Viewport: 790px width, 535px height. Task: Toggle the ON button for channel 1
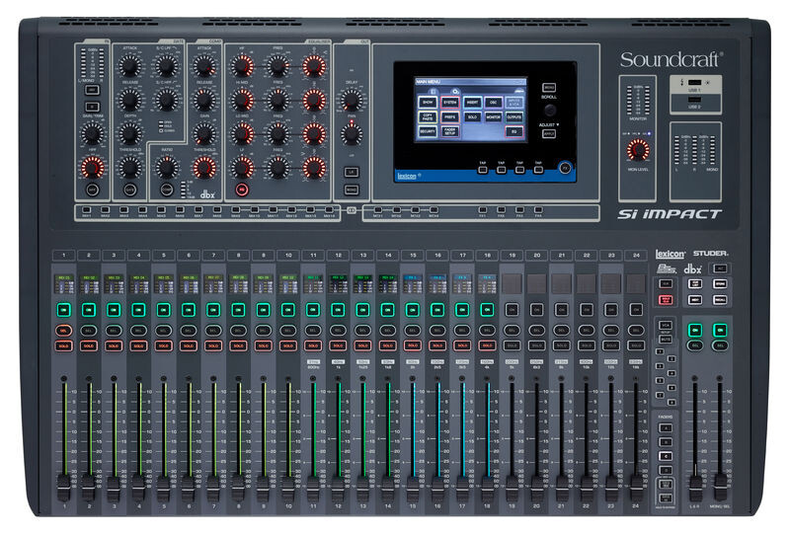point(64,309)
